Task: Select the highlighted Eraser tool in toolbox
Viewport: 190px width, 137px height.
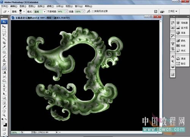Action: (4, 68)
